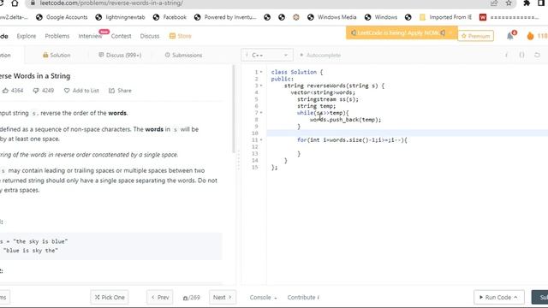The width and height of the screenshot is (548, 308).
Task: Open the Windows Media bookmark
Action: [x=332, y=17]
